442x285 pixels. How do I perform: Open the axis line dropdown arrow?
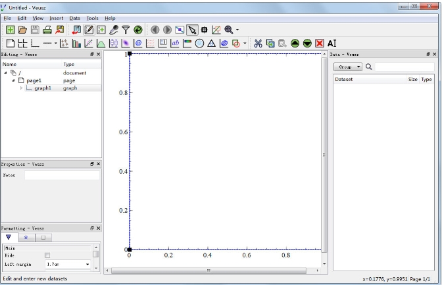click(x=55, y=43)
